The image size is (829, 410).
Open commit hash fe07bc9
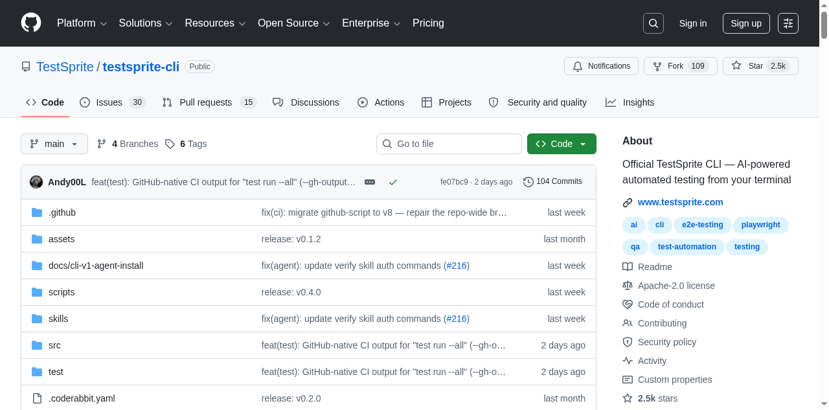[x=454, y=182]
